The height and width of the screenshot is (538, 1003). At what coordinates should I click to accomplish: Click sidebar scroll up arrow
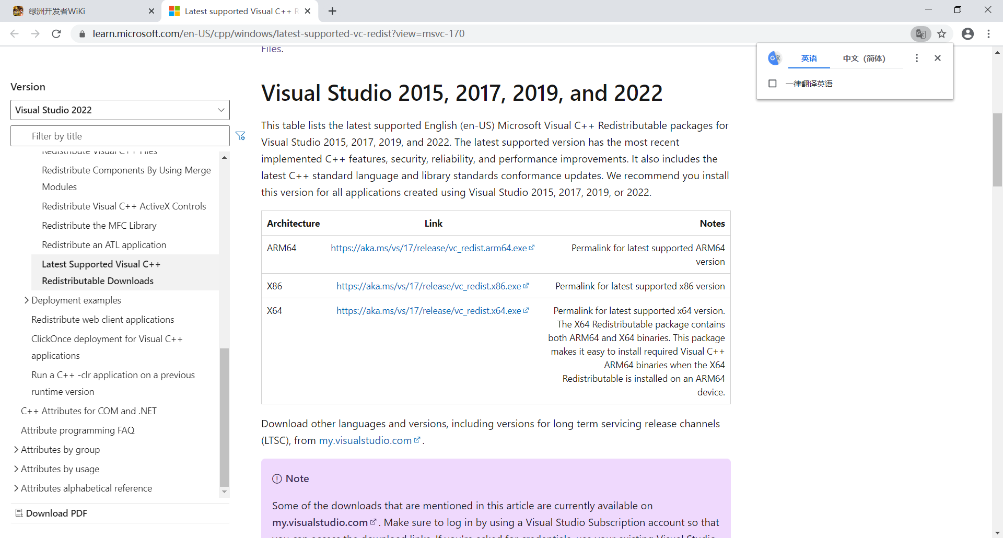click(x=224, y=157)
